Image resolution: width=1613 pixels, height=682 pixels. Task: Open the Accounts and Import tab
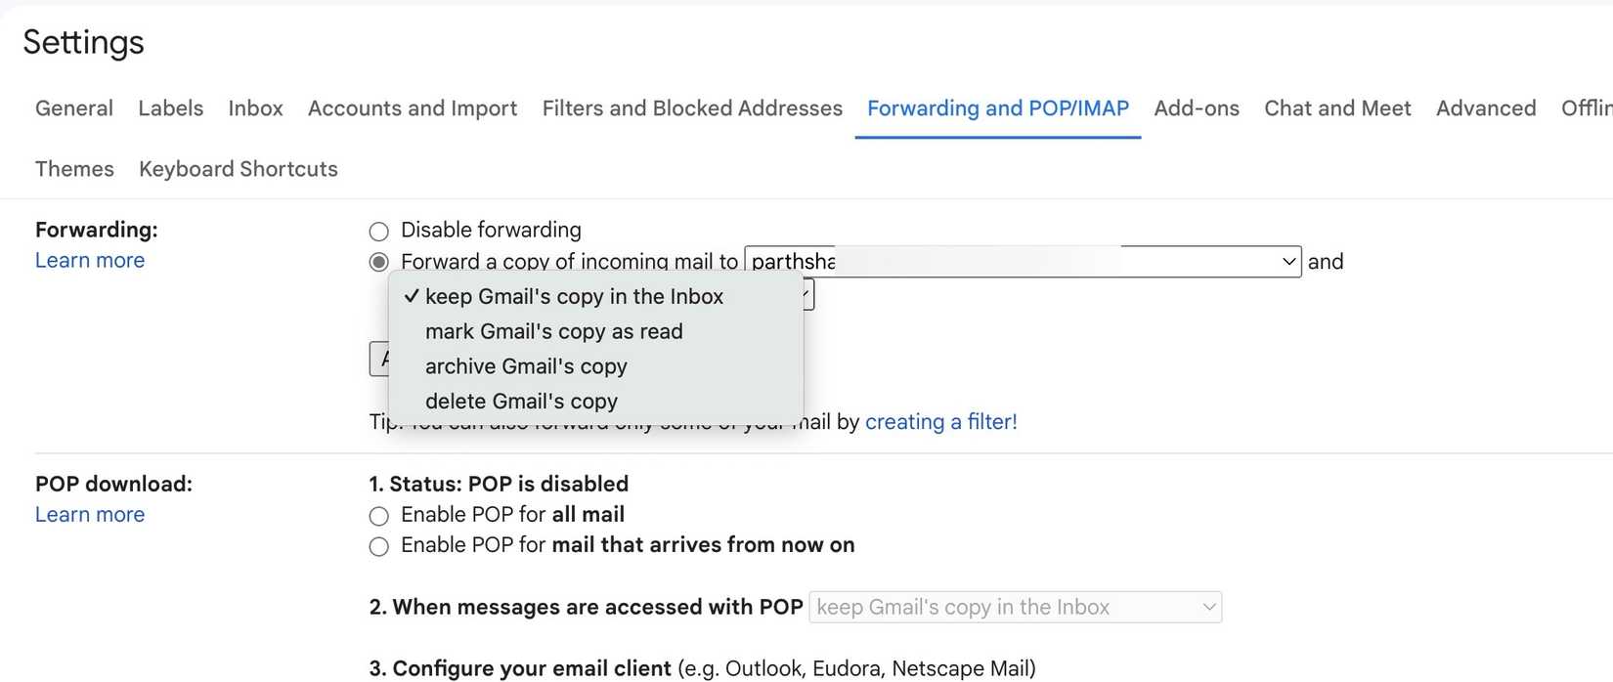413,108
